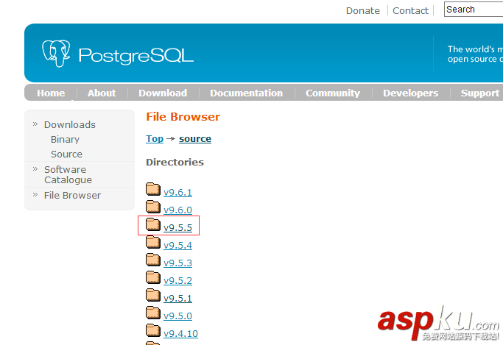Click folder icon beside v9.5.4
The width and height of the screenshot is (503, 345).
point(153,242)
